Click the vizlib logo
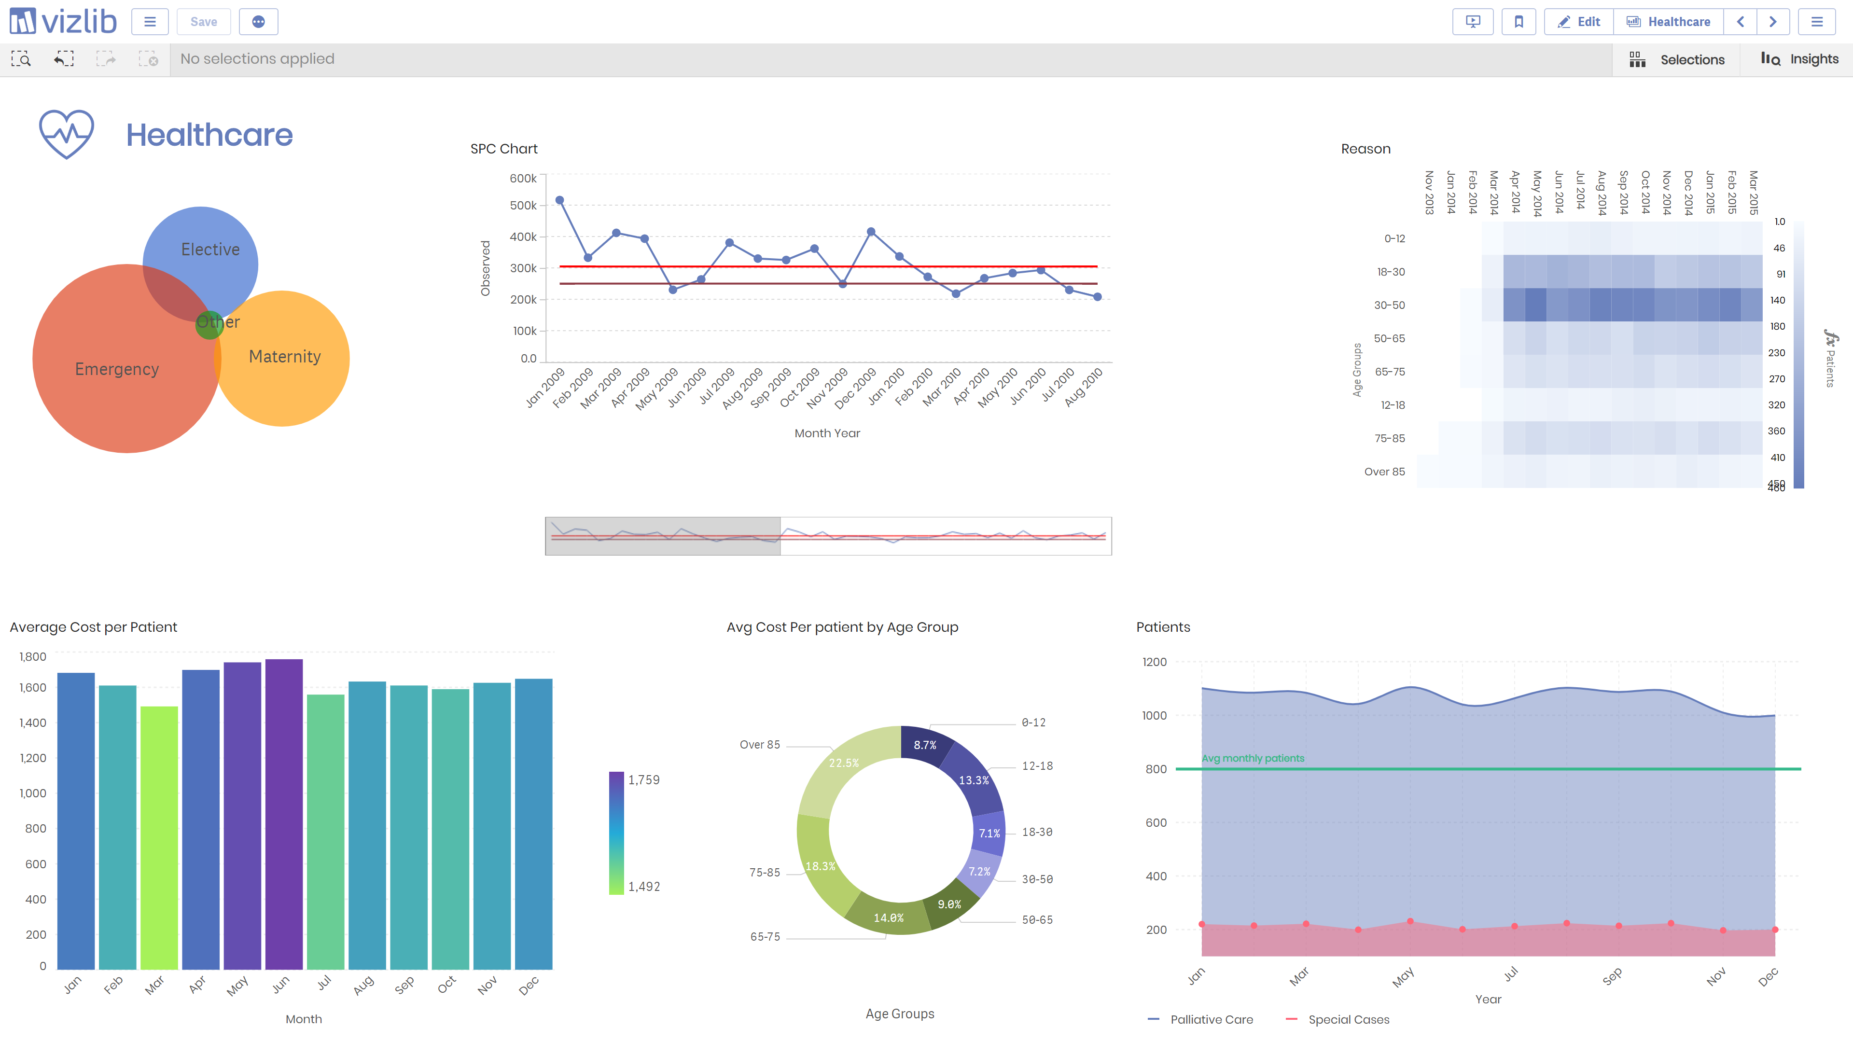This screenshot has height=1042, width=1853. [63, 22]
